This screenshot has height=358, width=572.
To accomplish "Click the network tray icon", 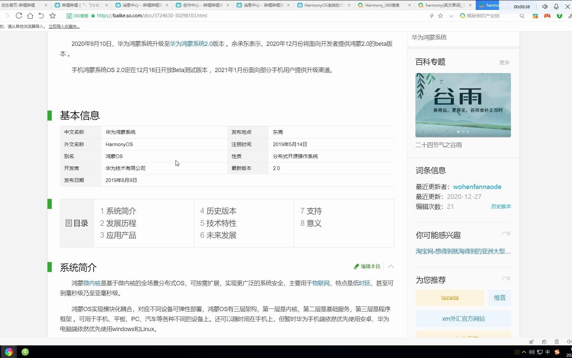I will 540,352.
